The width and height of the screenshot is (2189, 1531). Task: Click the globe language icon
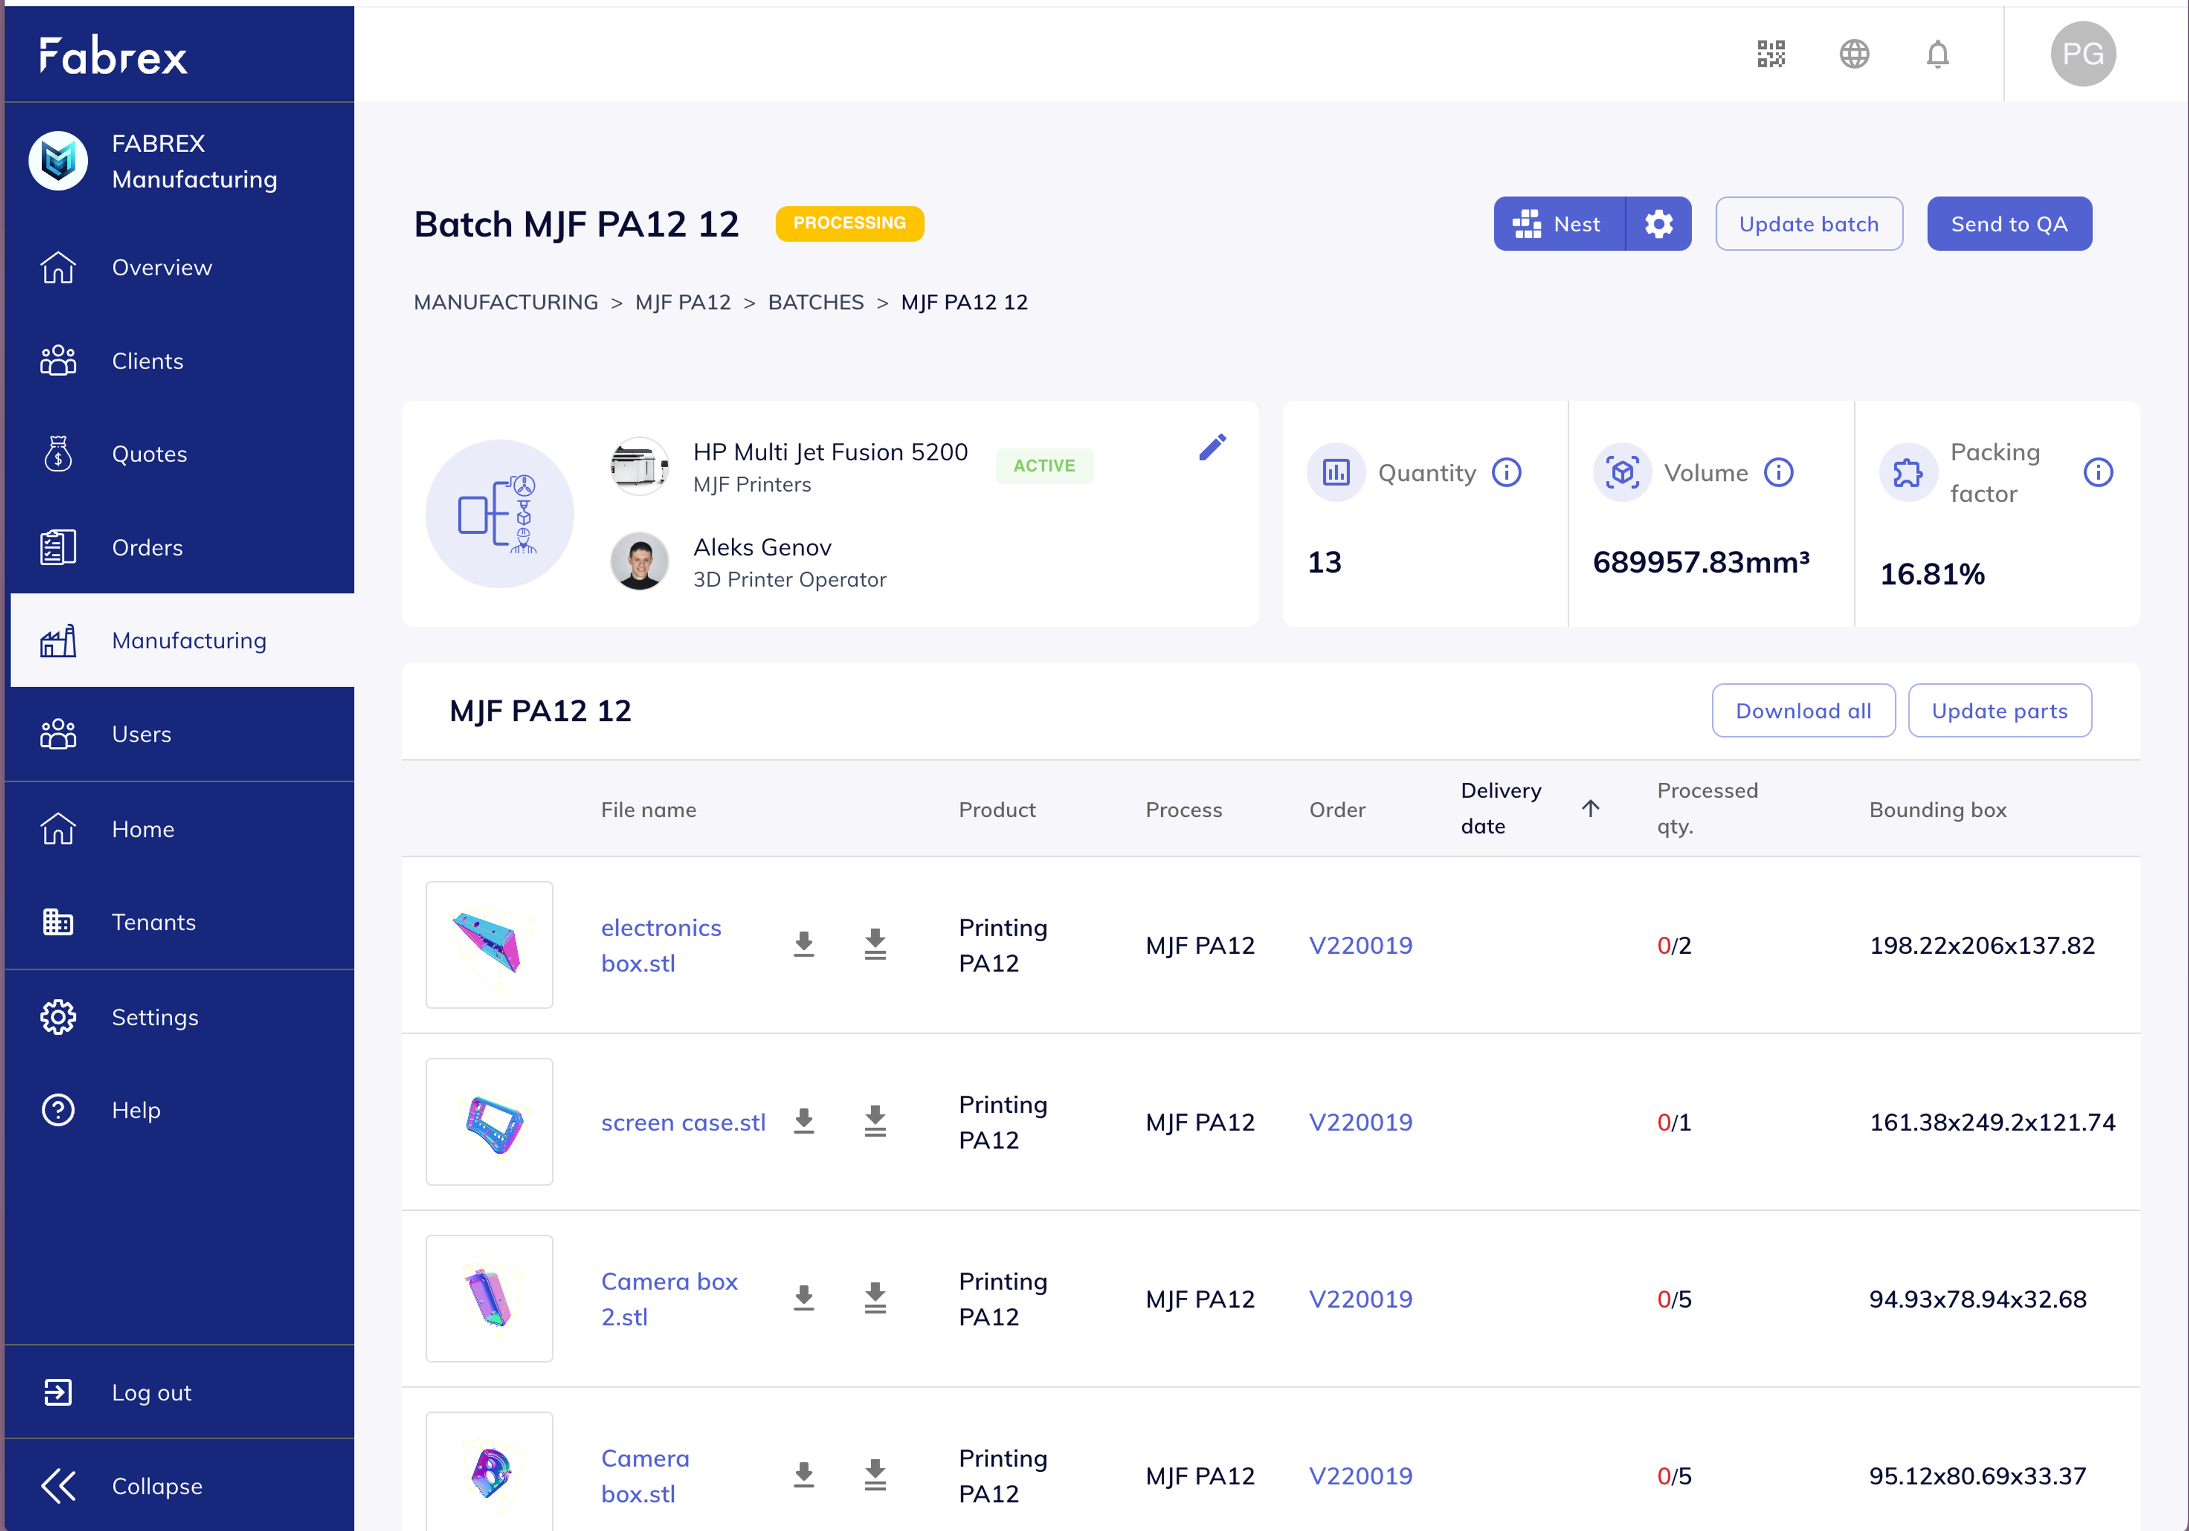1853,54
